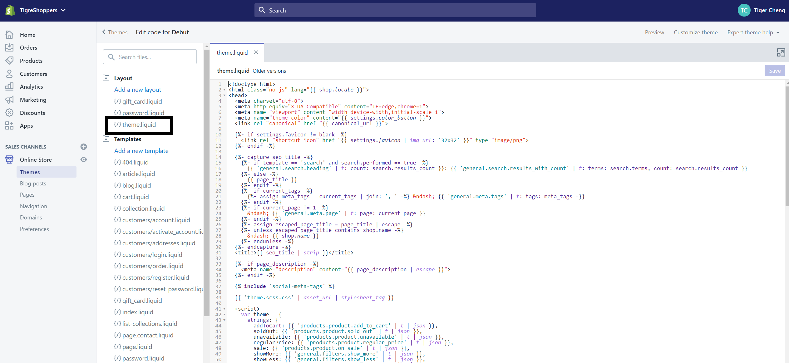Open the Analytics section
Image resolution: width=789 pixels, height=363 pixels.
click(x=32, y=86)
